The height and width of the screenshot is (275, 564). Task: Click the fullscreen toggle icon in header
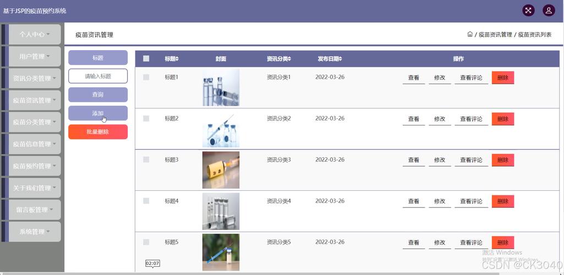[x=528, y=10]
